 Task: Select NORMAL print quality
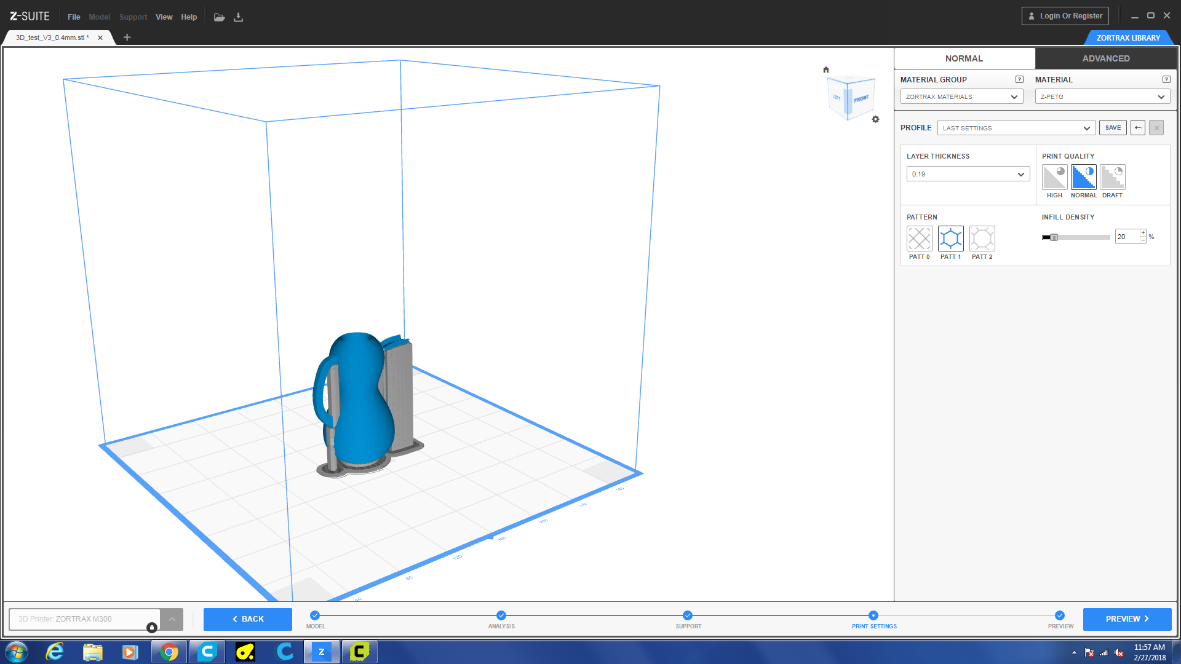click(1083, 177)
